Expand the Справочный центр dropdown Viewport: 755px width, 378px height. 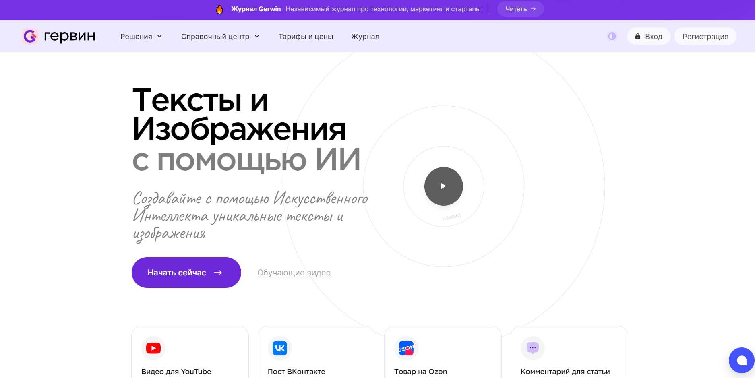220,37
